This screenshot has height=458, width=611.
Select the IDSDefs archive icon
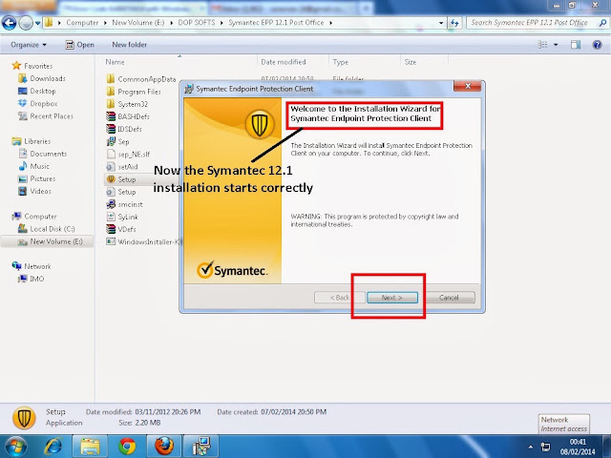click(x=111, y=129)
